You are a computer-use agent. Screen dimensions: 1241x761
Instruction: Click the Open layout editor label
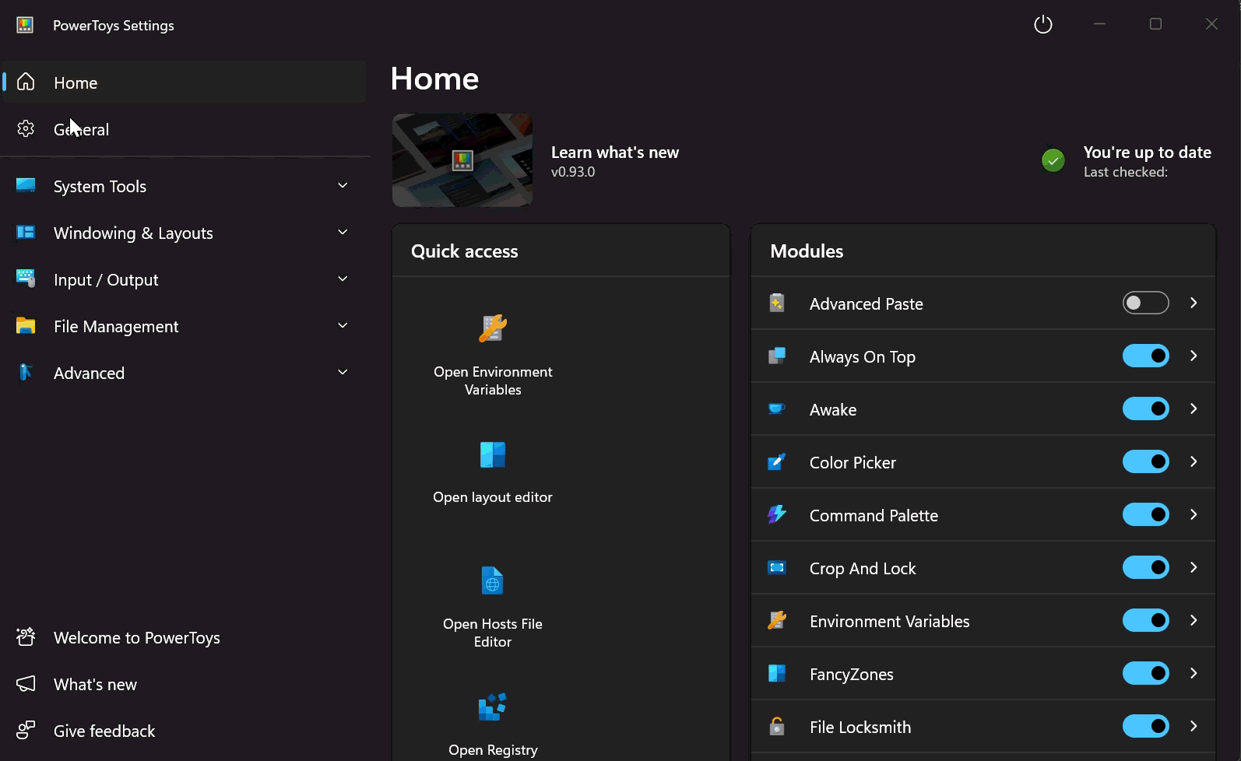(x=493, y=497)
